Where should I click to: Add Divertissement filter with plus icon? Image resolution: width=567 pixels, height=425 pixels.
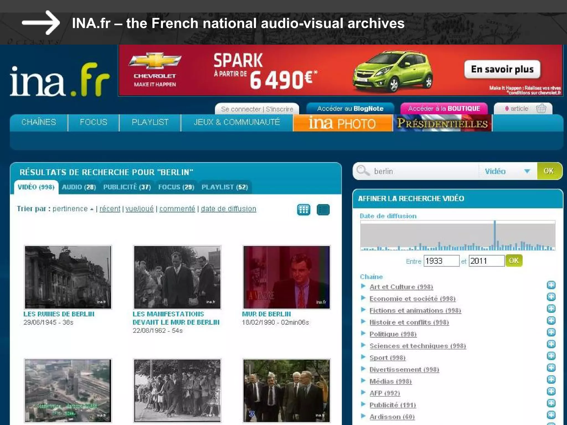click(x=551, y=368)
